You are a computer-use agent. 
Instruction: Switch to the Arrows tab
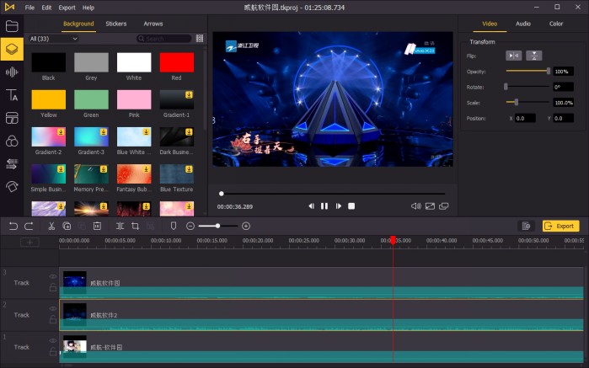click(x=153, y=24)
